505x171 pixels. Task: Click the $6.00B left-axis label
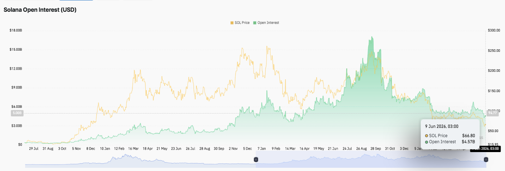17,107
